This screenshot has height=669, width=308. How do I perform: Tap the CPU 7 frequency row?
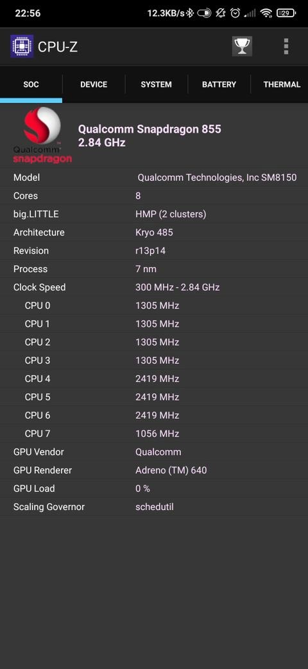click(x=154, y=434)
